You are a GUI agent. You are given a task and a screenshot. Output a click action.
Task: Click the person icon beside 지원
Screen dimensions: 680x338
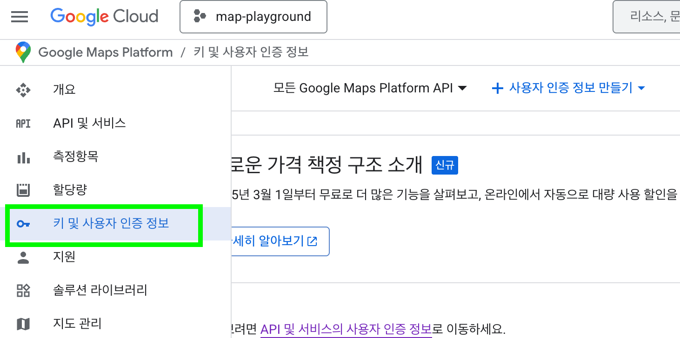coord(23,257)
